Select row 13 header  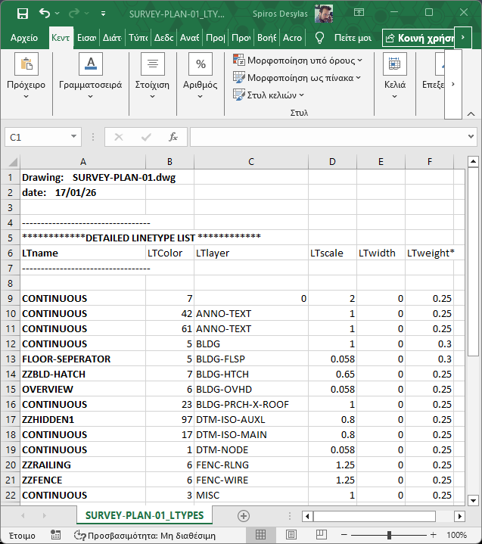coord(11,359)
